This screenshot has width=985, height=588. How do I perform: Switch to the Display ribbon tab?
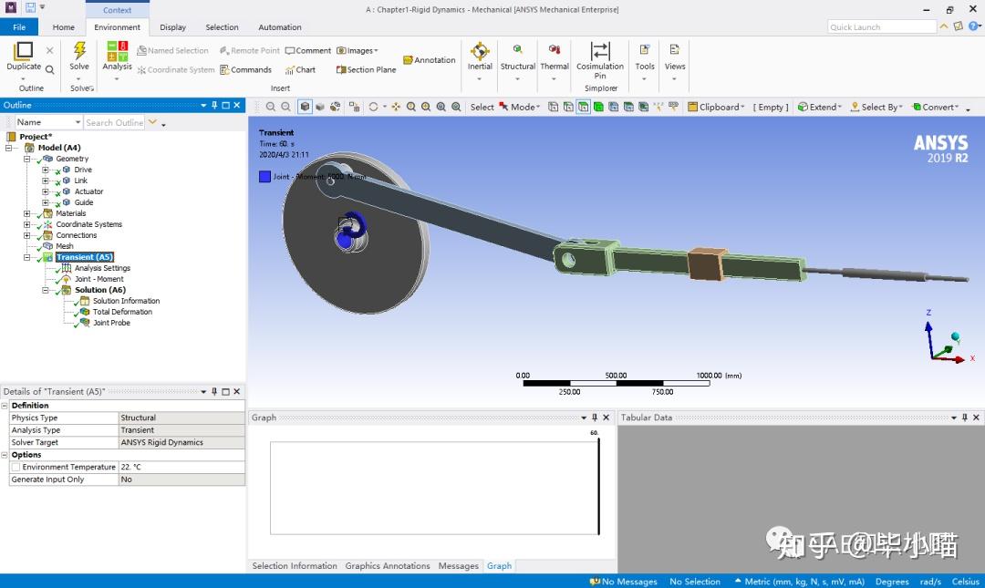point(172,27)
